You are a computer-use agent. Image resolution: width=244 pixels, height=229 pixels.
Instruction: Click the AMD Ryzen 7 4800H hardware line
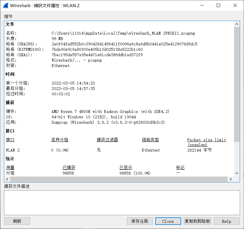coord(110,112)
